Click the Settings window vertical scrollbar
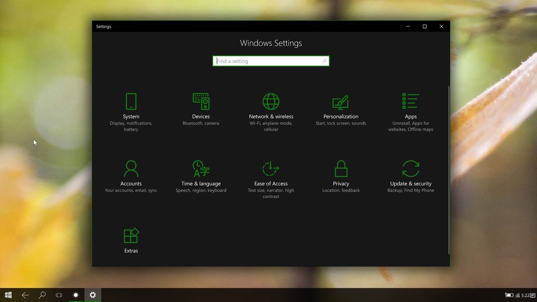The image size is (537, 302). point(448,170)
